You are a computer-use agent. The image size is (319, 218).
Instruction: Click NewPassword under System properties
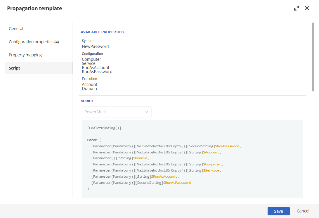(x=95, y=46)
